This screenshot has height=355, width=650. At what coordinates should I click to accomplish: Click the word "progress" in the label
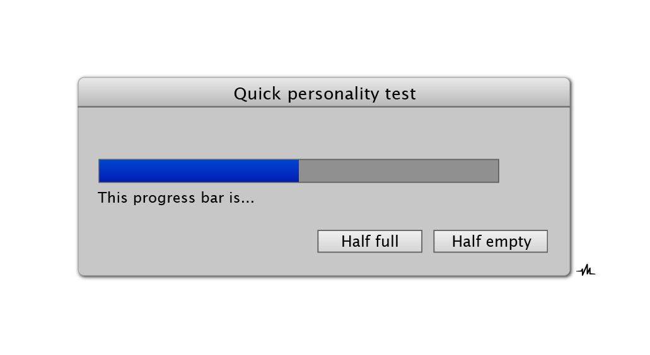click(x=161, y=198)
